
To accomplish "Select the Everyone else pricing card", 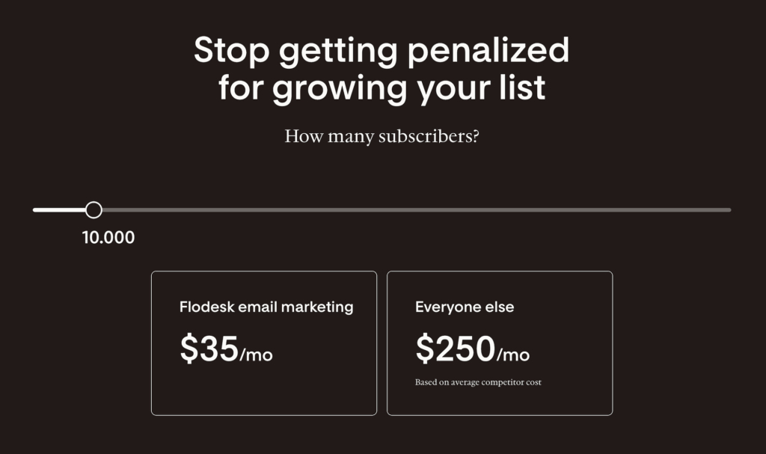I will [x=500, y=343].
